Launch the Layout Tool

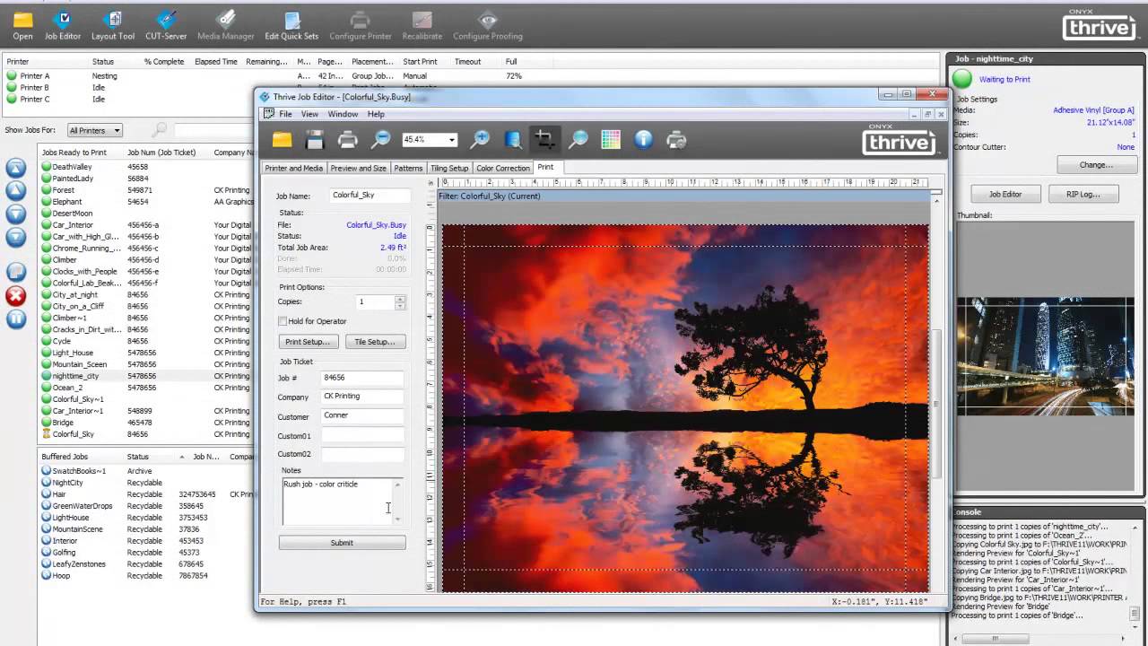pyautogui.click(x=112, y=24)
